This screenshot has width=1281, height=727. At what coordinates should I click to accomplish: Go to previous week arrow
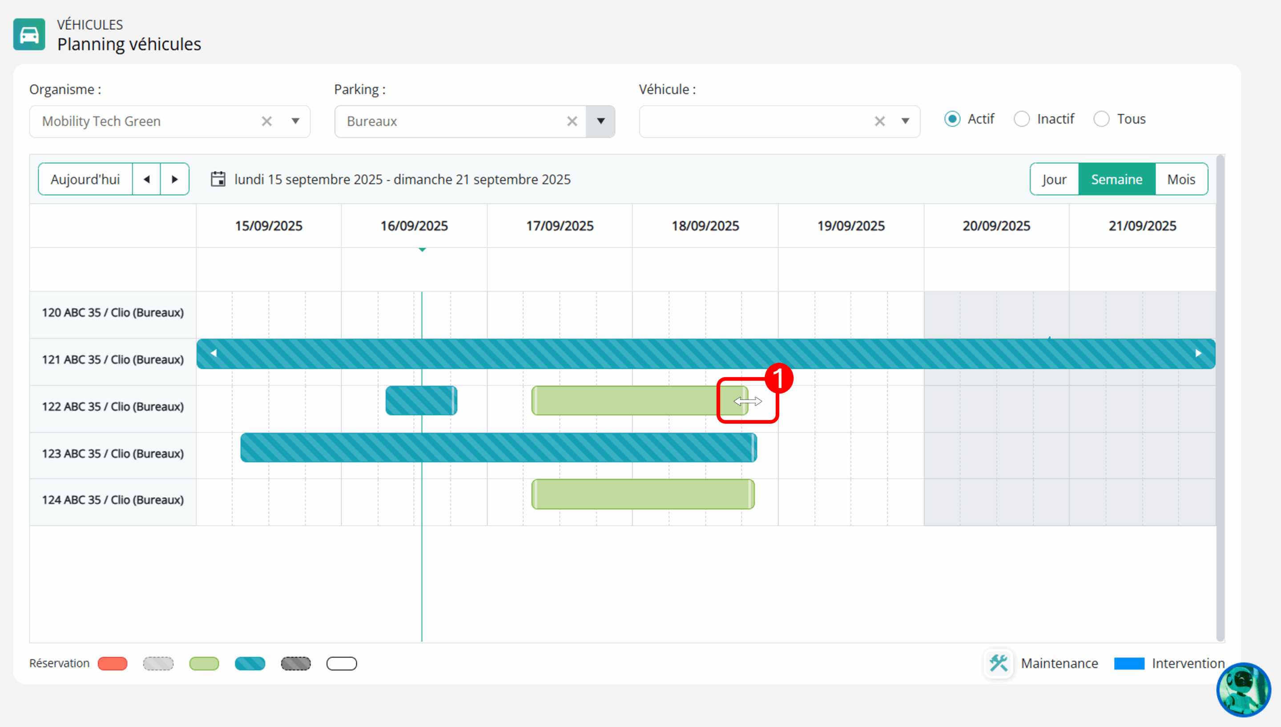coord(146,179)
